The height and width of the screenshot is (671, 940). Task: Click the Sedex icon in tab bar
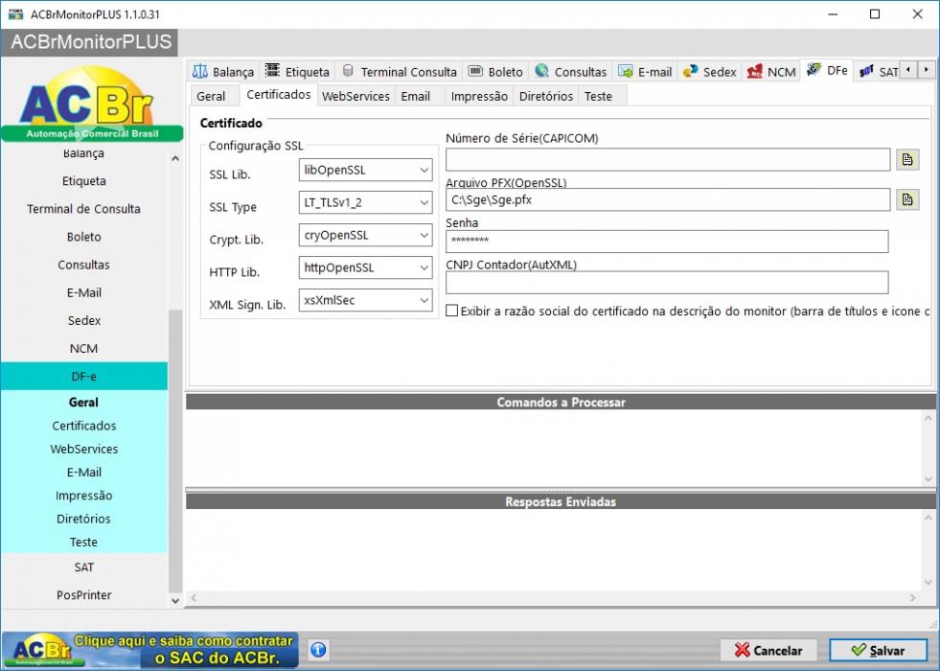click(691, 71)
